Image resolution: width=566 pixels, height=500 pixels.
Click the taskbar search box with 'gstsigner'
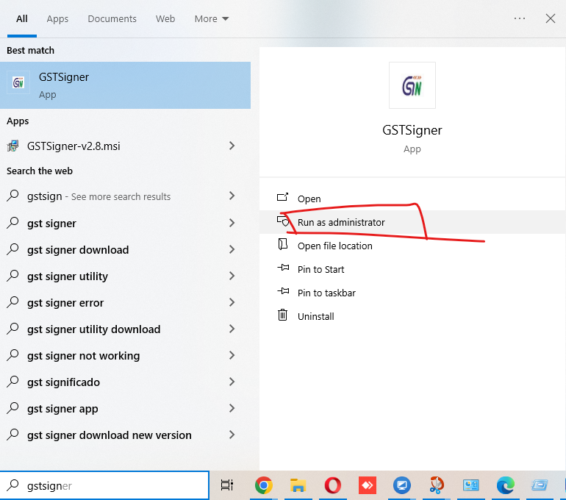(x=104, y=485)
